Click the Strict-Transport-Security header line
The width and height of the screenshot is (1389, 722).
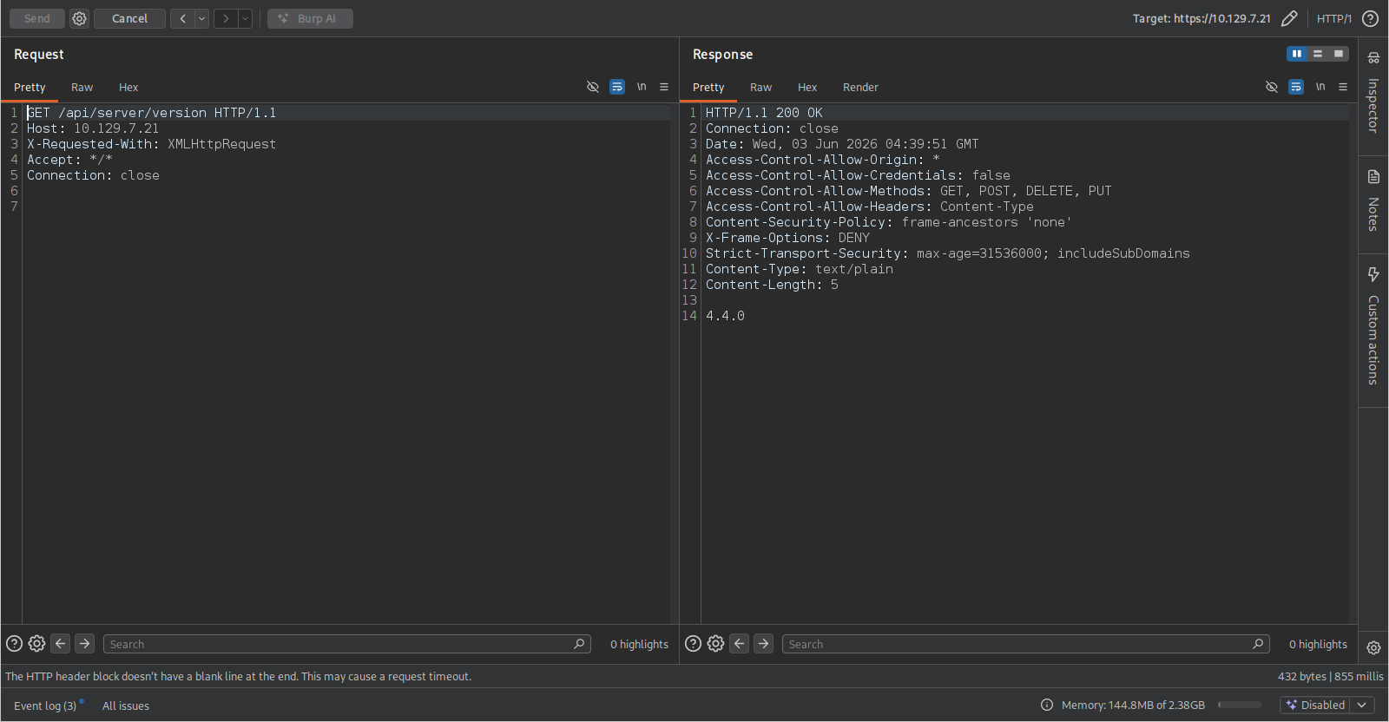[x=948, y=253]
